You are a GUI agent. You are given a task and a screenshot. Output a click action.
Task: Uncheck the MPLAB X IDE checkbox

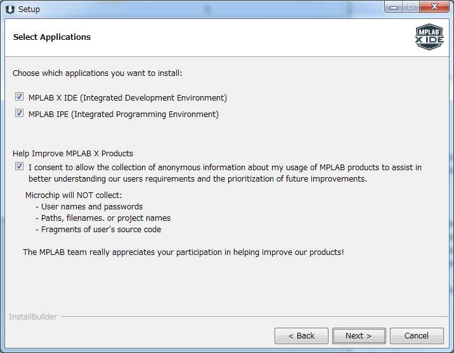click(20, 97)
